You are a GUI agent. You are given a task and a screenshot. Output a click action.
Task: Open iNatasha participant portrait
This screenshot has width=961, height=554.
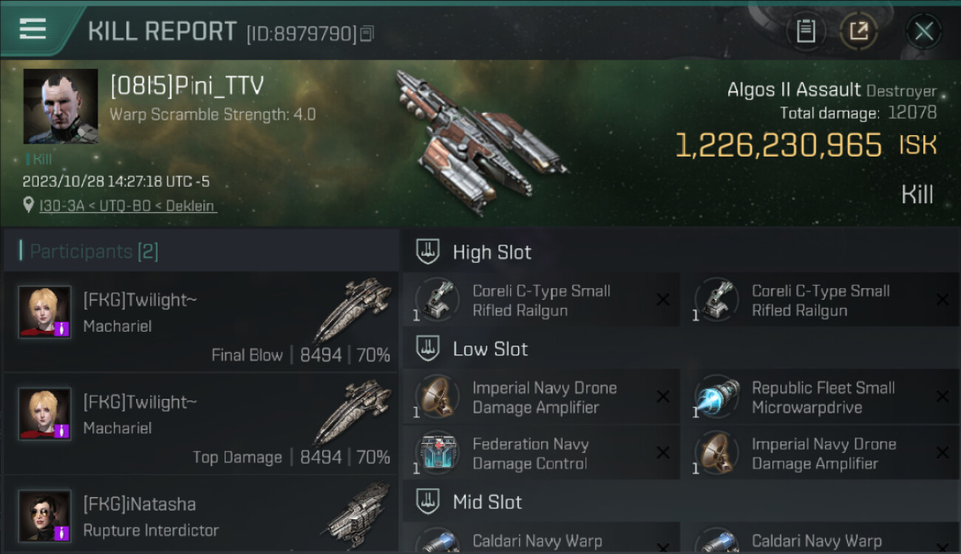pos(45,516)
